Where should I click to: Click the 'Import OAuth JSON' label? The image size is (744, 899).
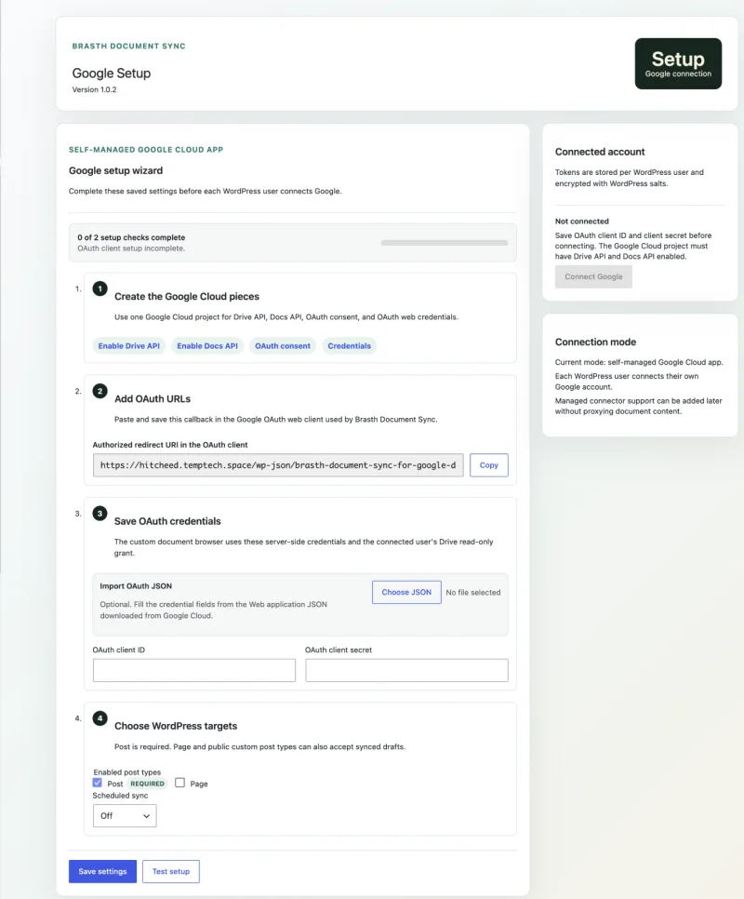coord(136,586)
